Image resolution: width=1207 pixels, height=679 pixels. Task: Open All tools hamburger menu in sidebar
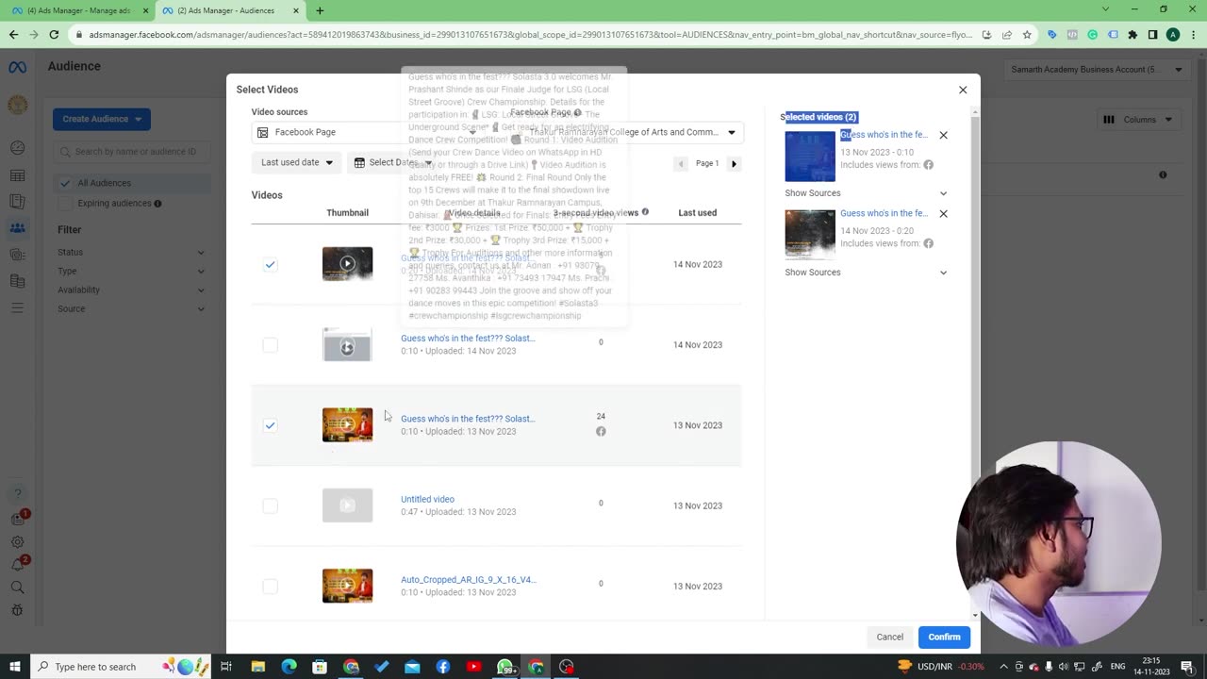click(17, 307)
